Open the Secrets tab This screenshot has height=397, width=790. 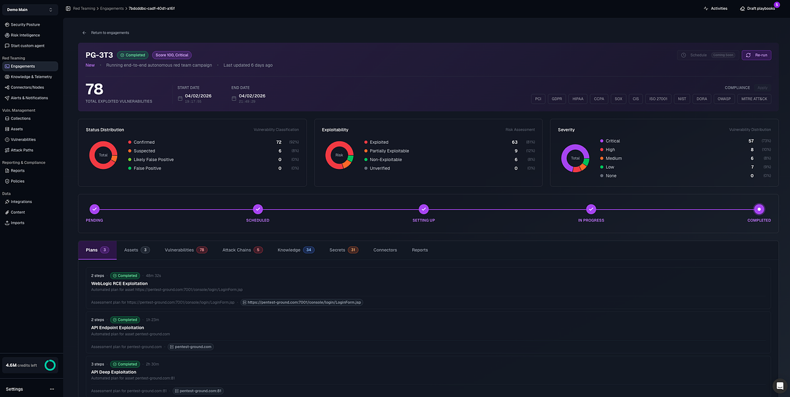[344, 250]
